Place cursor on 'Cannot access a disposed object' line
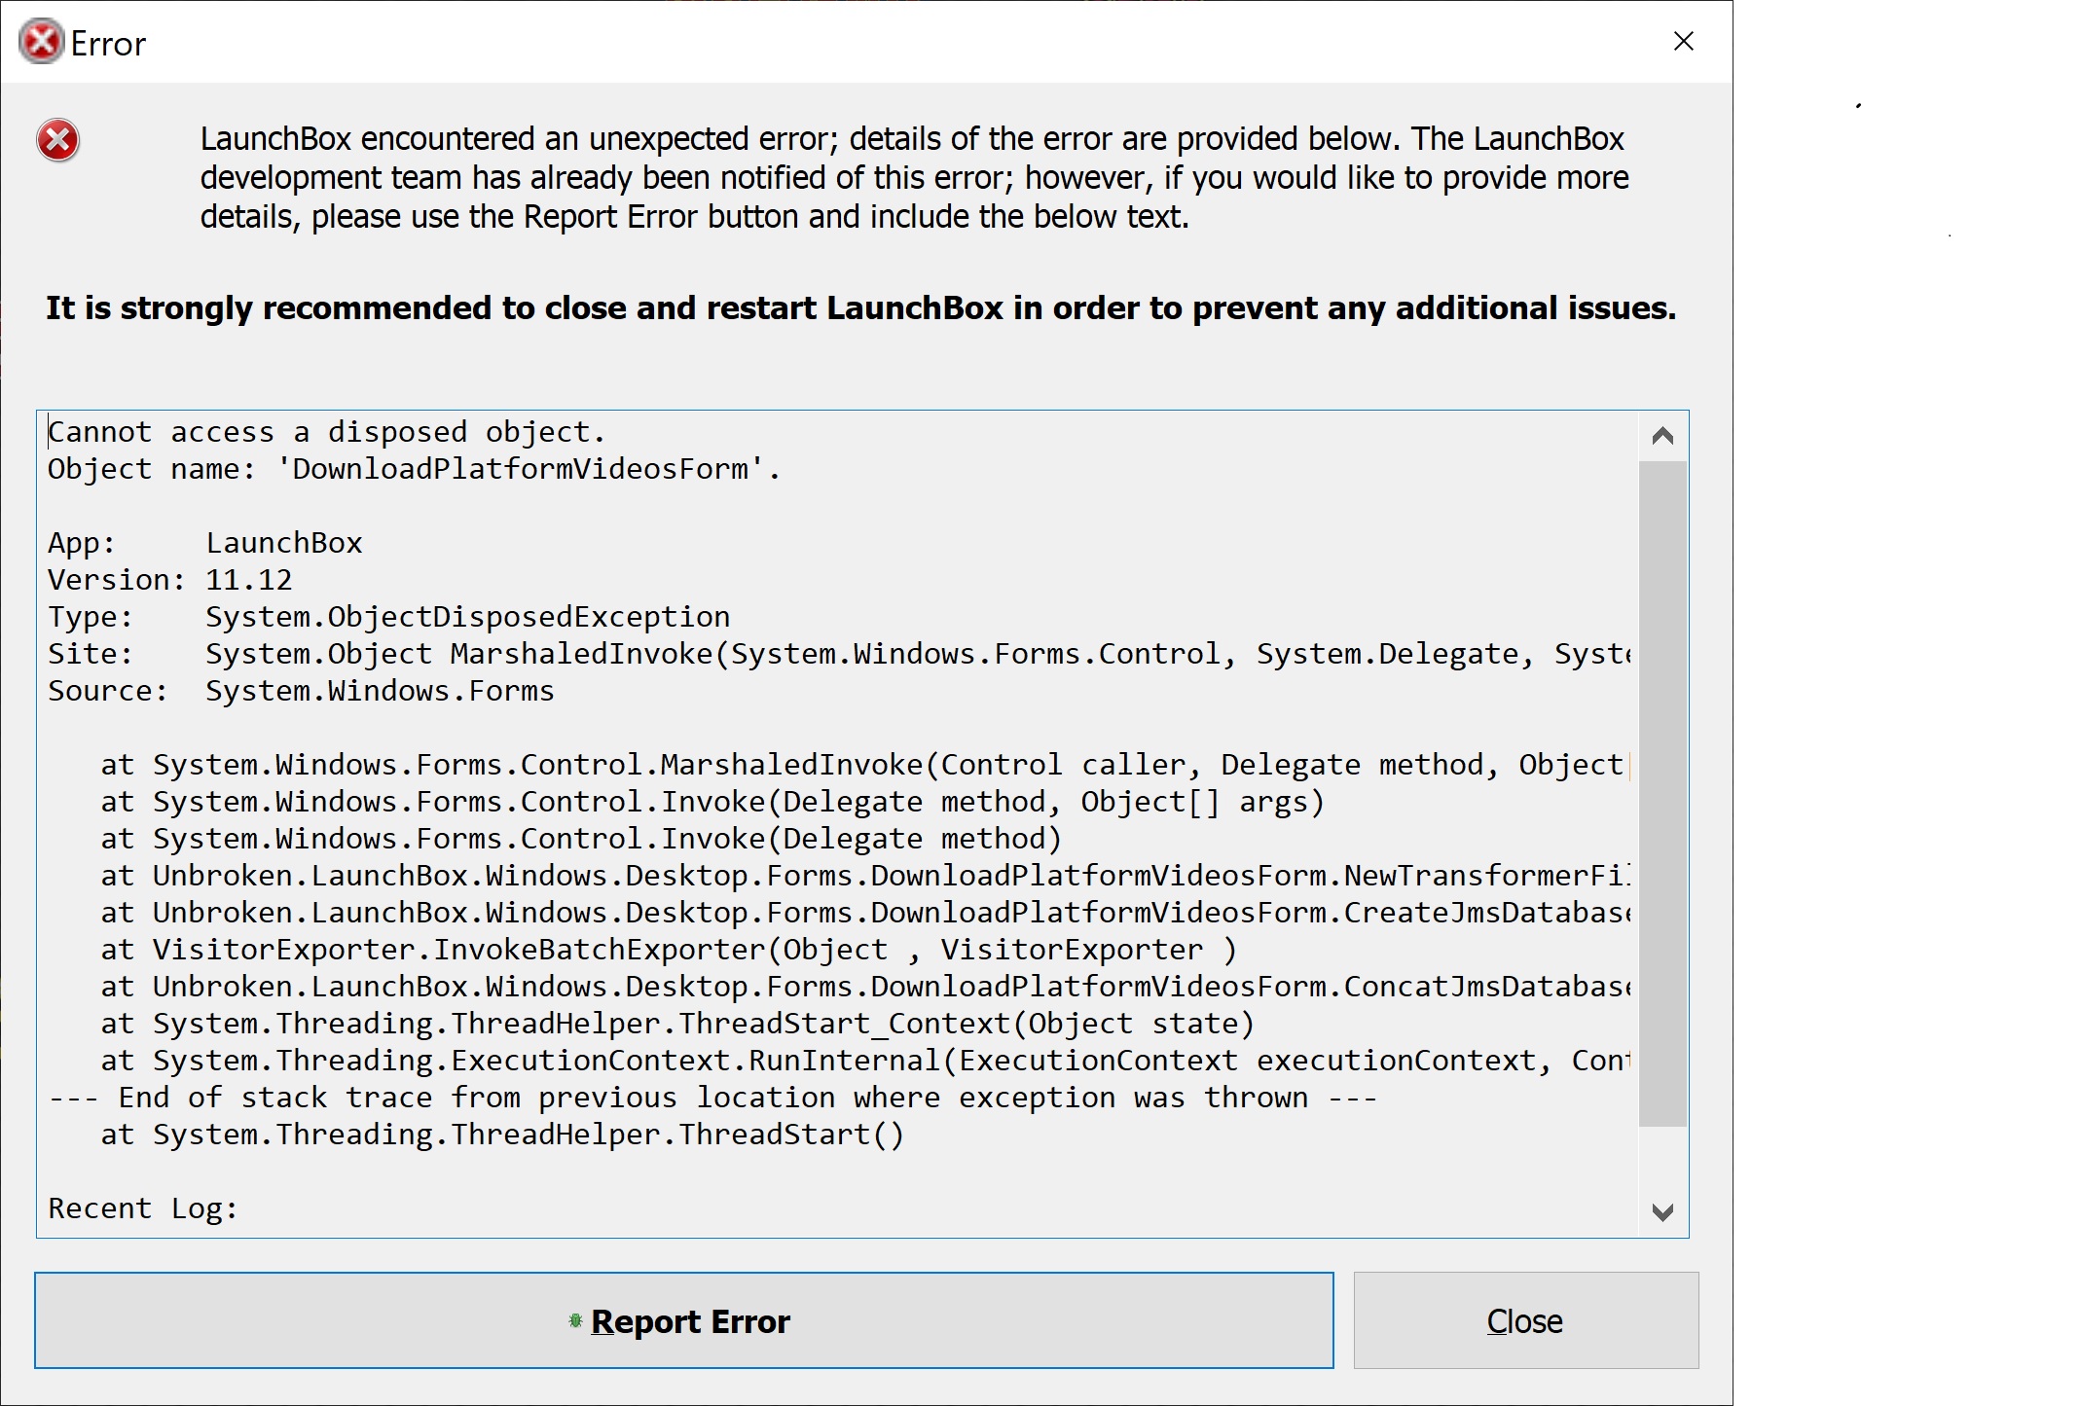Image resolution: width=2080 pixels, height=1406 pixels. (326, 432)
